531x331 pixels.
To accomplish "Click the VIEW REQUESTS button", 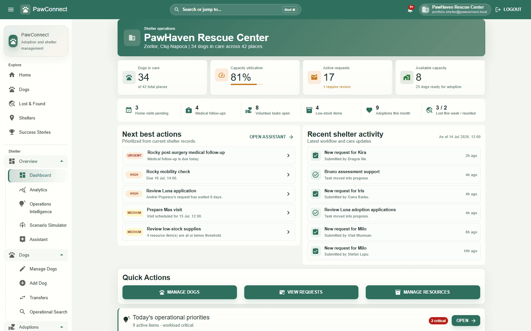I will pyautogui.click(x=301, y=292).
